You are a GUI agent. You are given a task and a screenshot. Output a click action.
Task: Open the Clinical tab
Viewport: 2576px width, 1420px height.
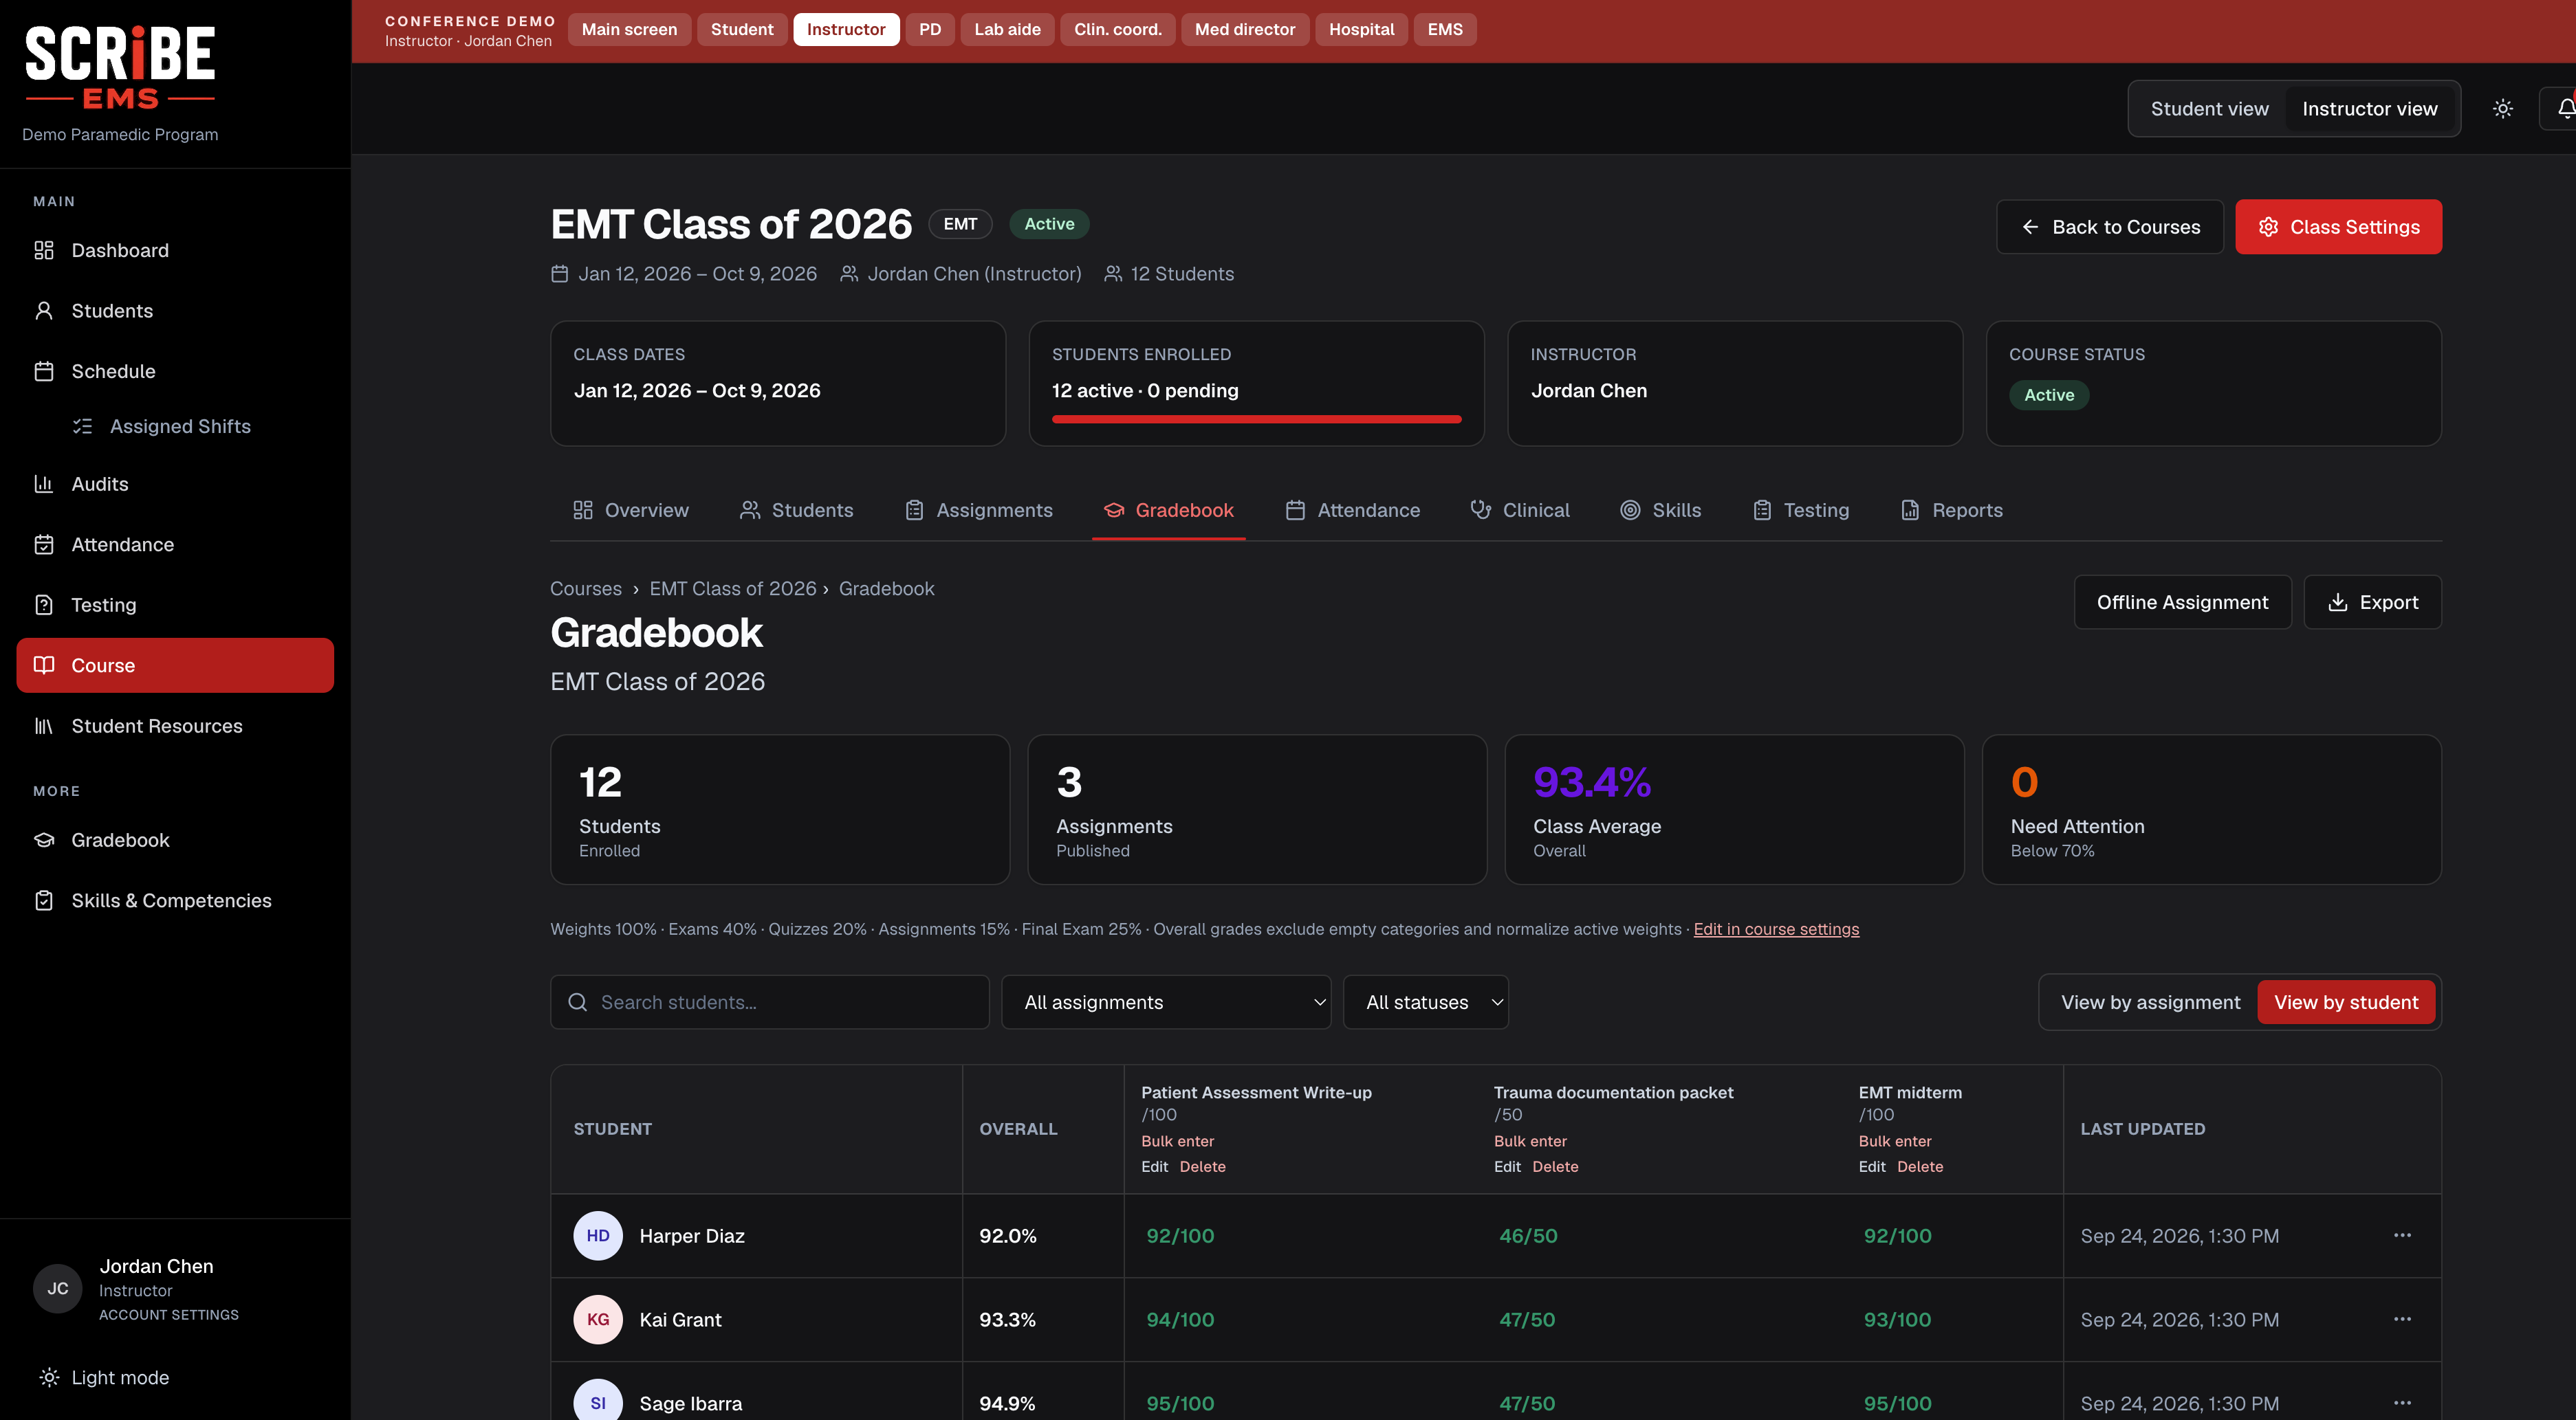click(x=1519, y=511)
